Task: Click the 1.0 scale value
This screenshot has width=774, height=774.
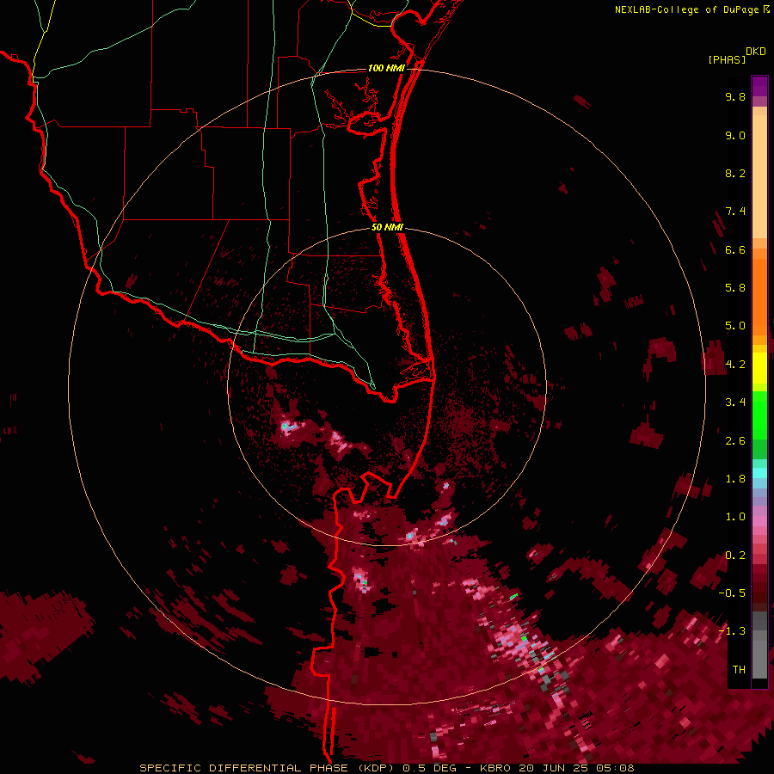Action: tap(735, 517)
